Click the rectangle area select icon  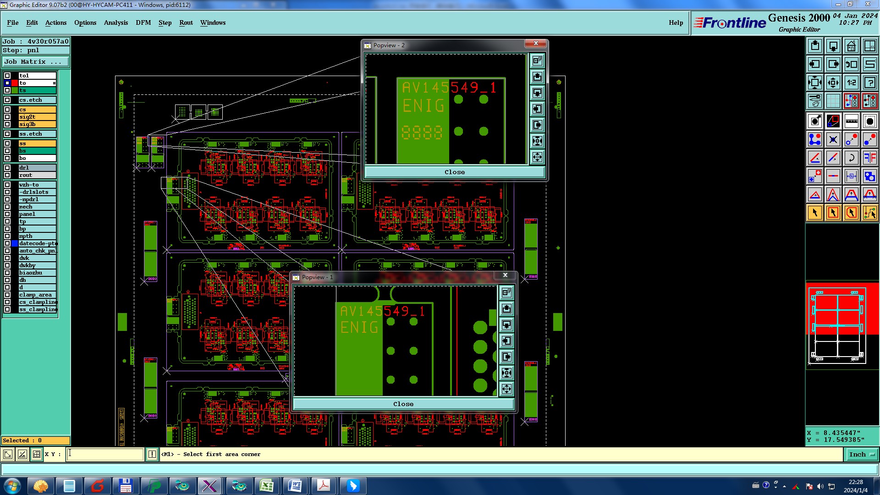(x=833, y=213)
